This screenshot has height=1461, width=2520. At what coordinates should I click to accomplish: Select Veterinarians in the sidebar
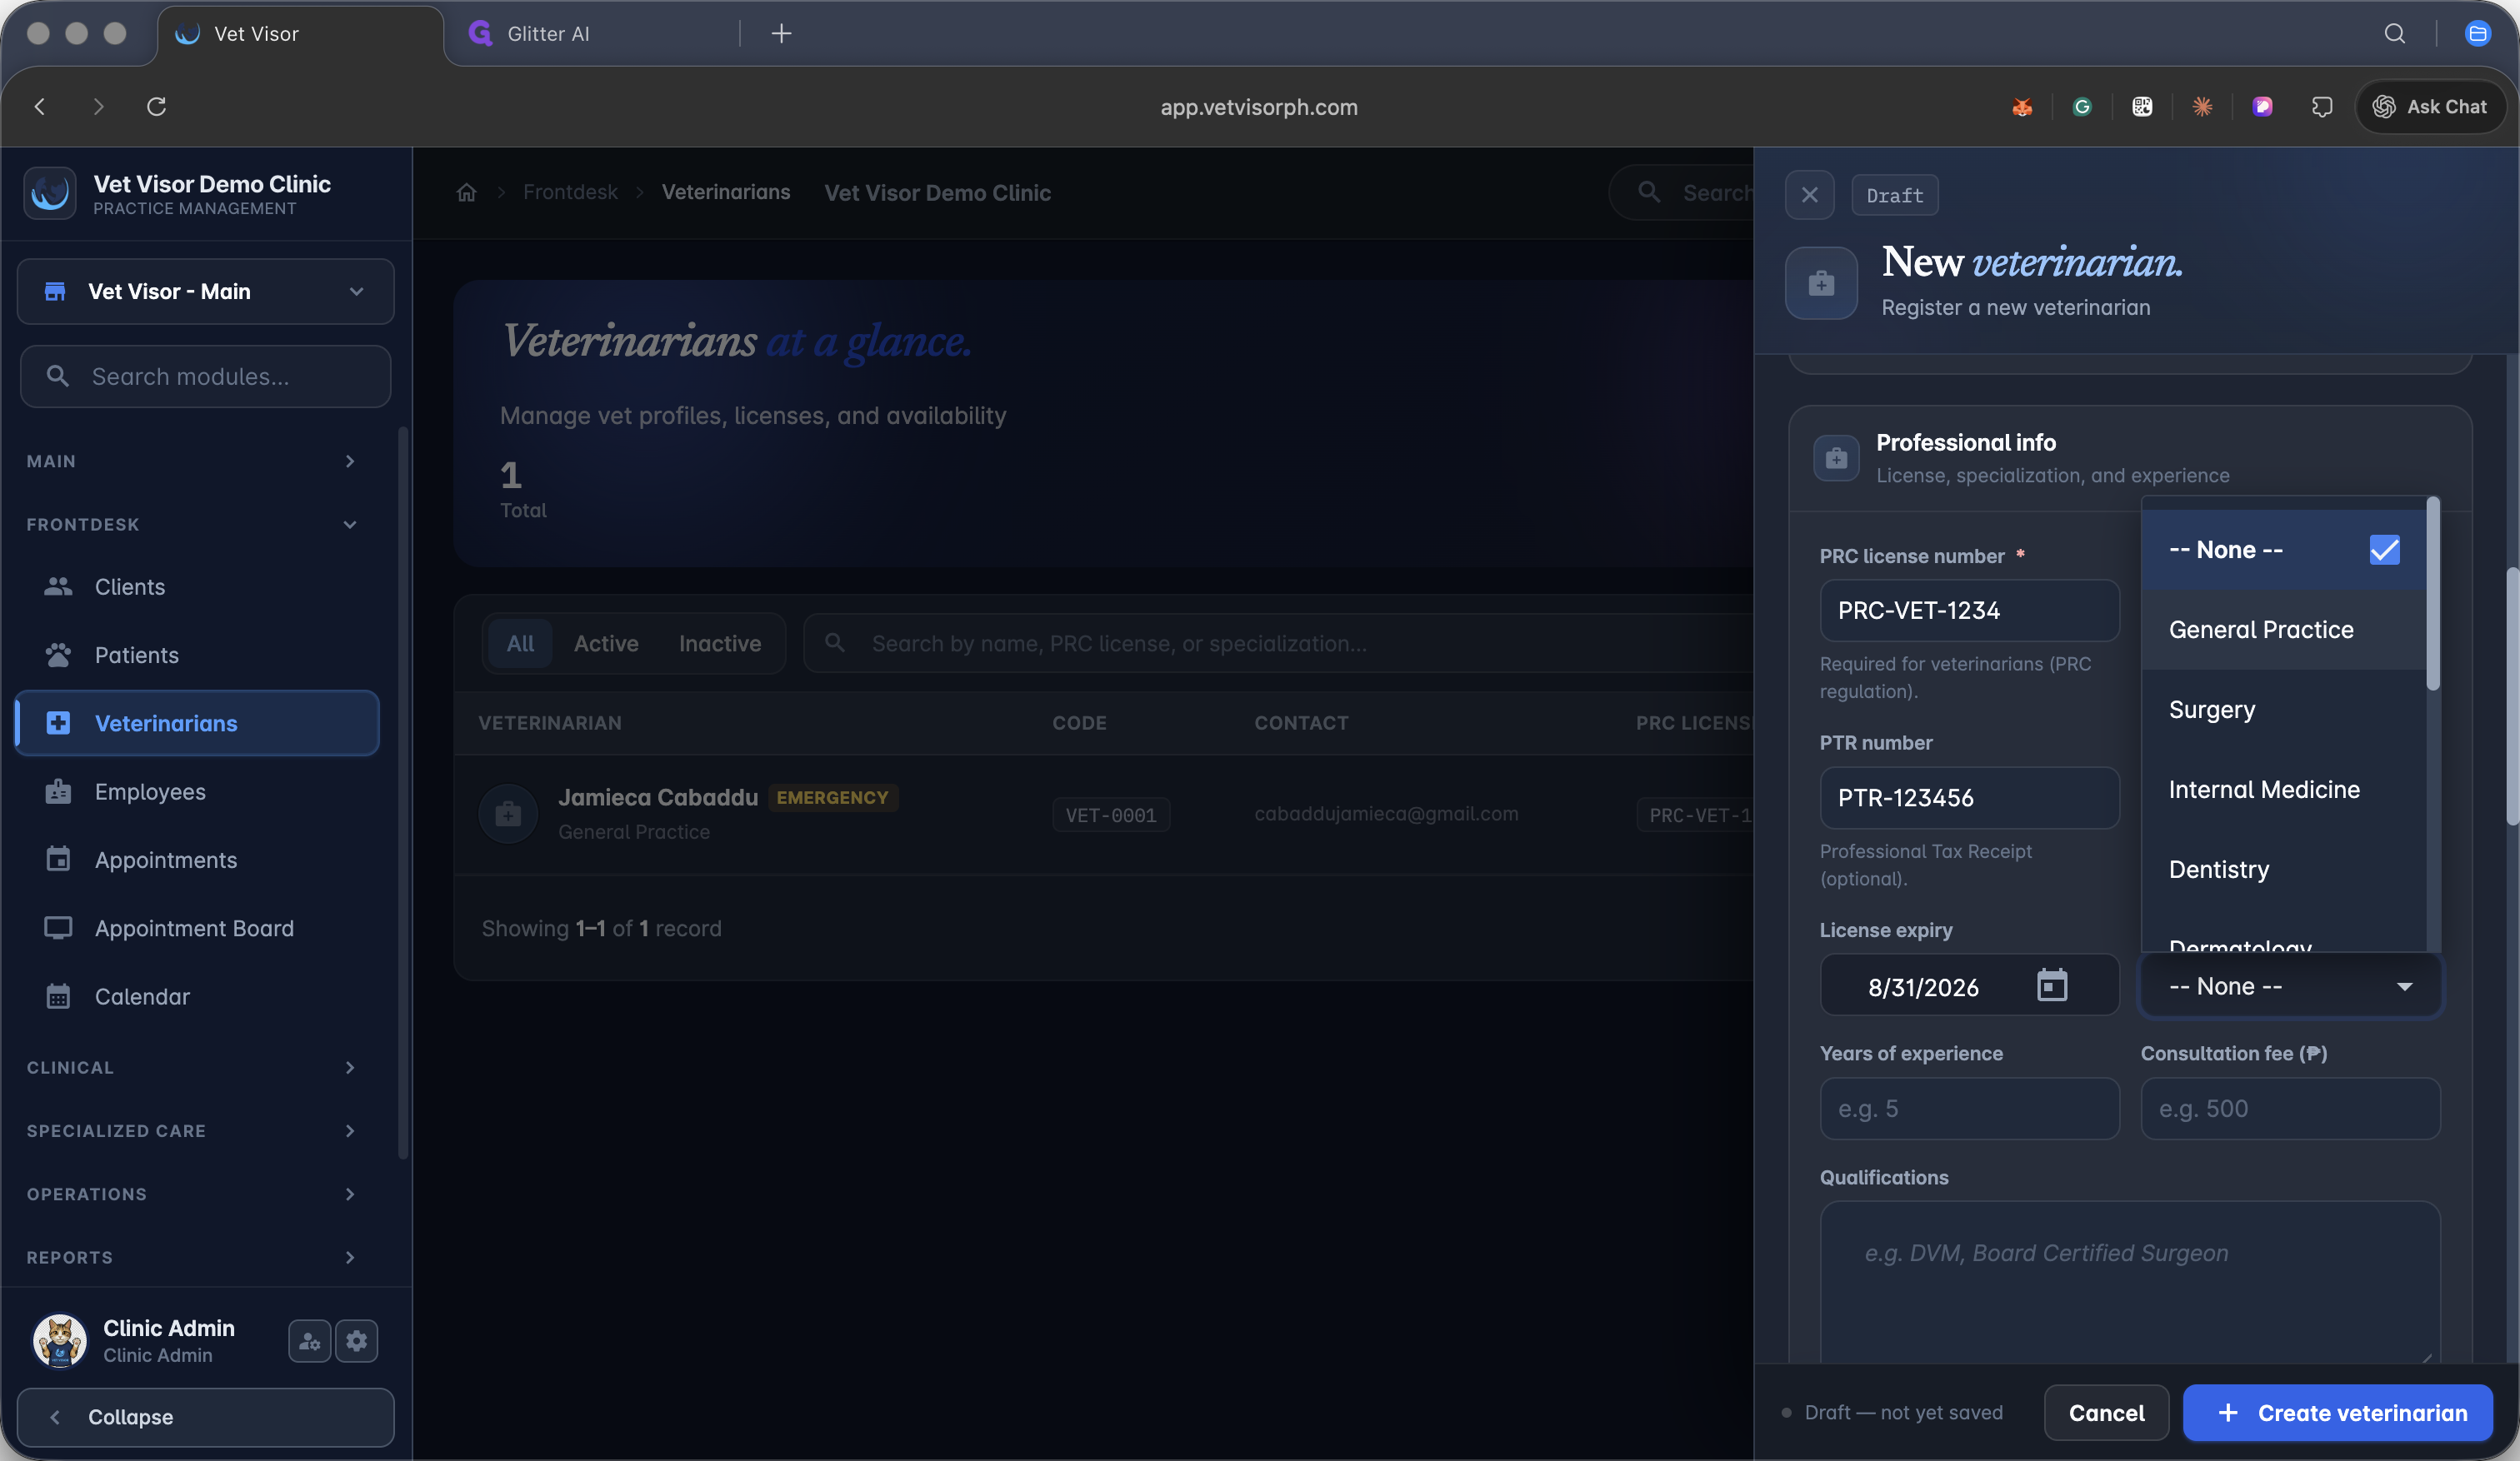pyautogui.click(x=197, y=722)
